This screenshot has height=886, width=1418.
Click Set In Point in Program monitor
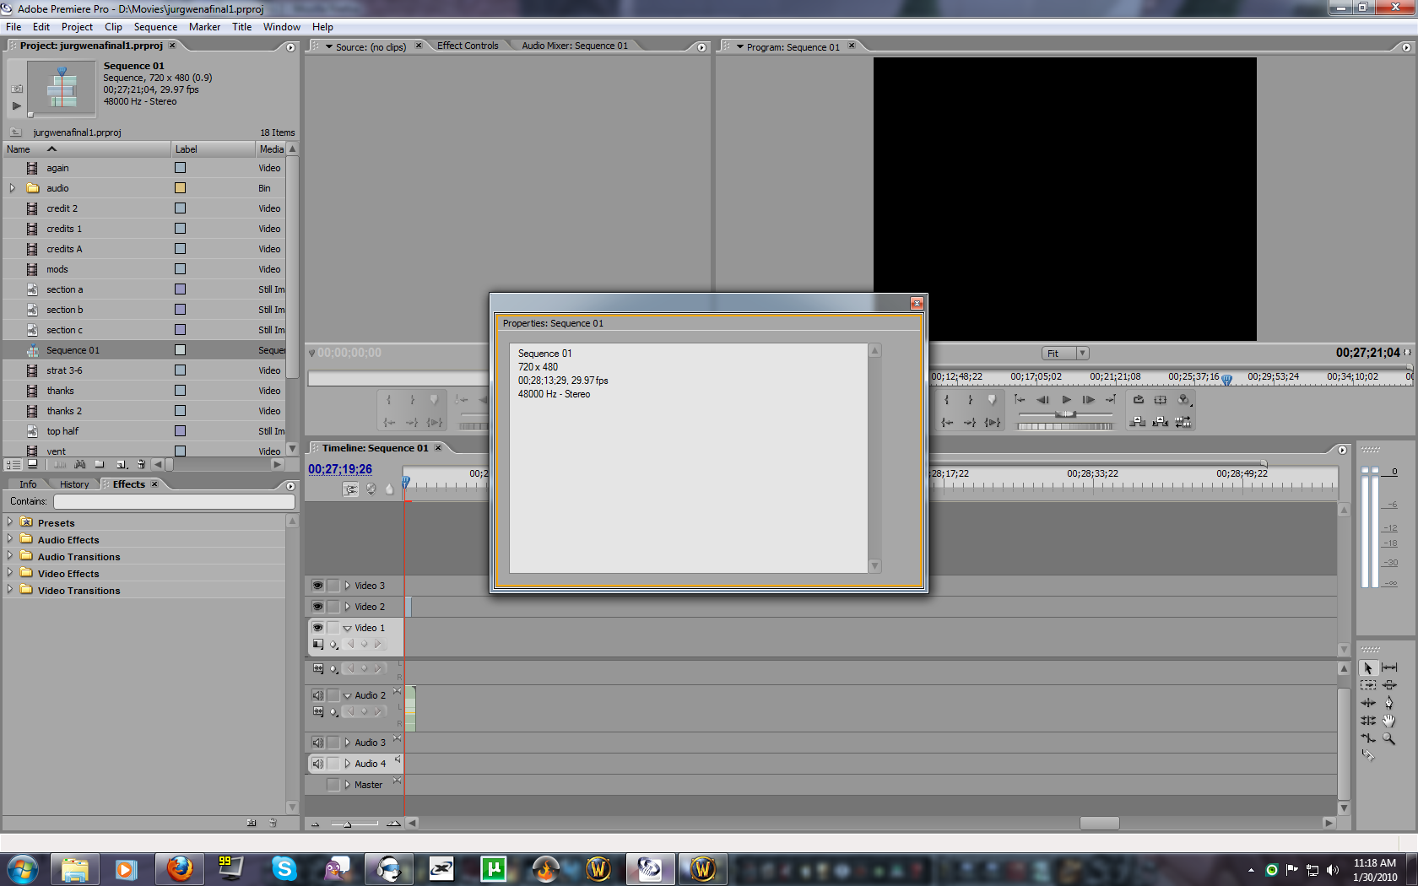point(947,400)
